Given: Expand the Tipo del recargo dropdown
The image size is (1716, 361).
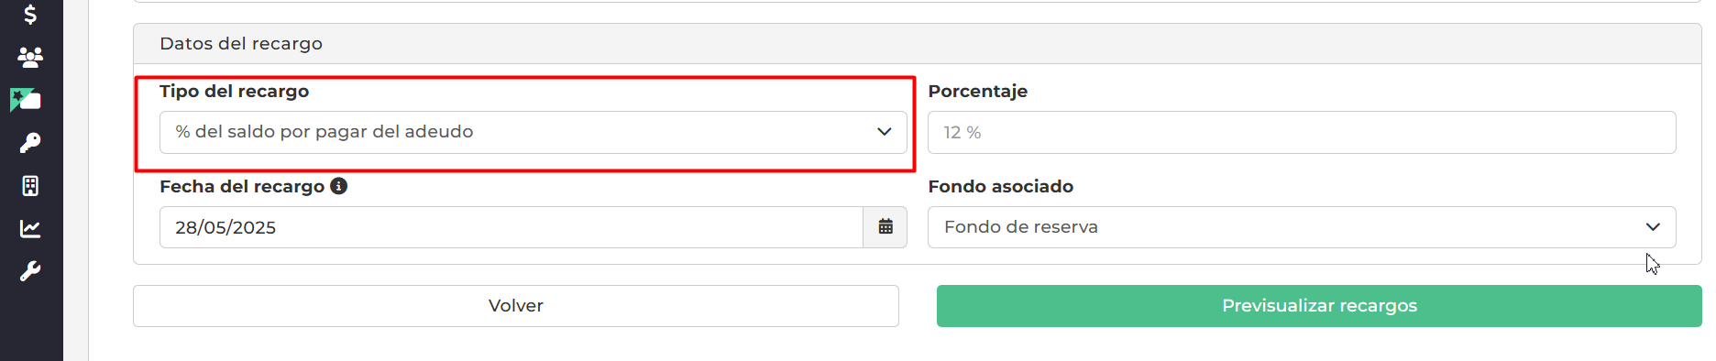Looking at the screenshot, I should [x=533, y=132].
